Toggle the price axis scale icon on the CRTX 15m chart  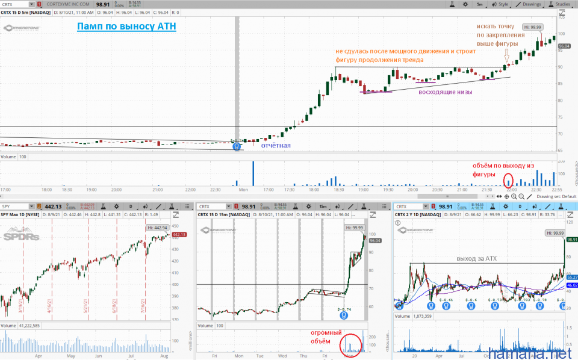373,215
